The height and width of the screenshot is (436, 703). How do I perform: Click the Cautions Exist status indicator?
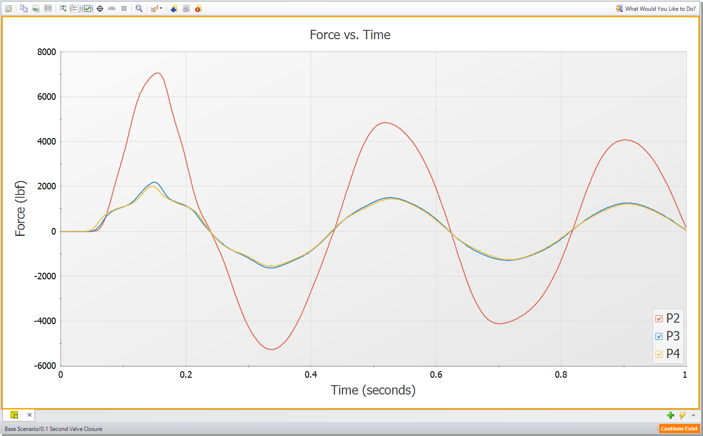click(679, 428)
